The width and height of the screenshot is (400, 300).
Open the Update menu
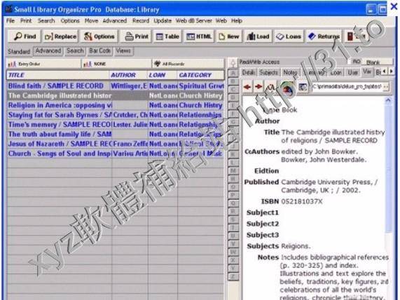click(163, 21)
